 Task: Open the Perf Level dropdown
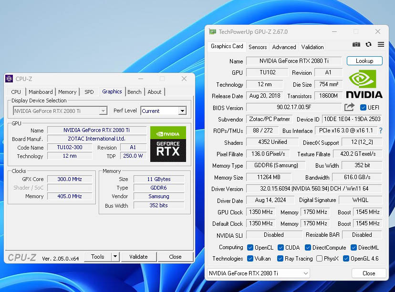pyautogui.click(x=182, y=111)
